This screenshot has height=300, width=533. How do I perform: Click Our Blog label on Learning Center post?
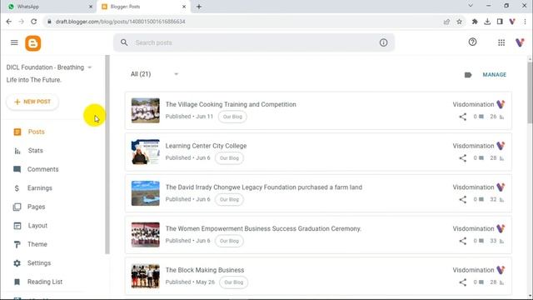point(229,158)
